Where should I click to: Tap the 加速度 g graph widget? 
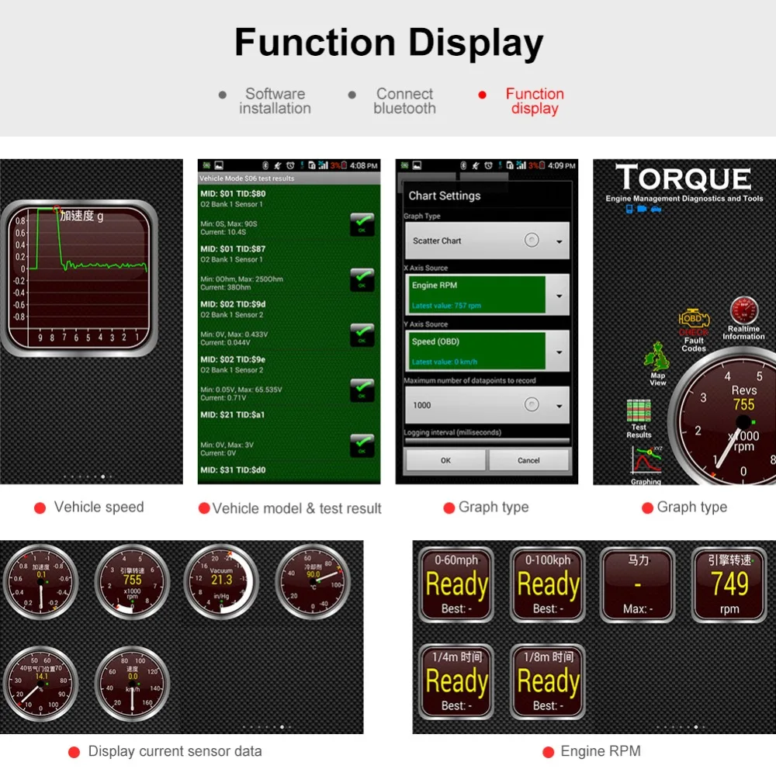coord(79,278)
